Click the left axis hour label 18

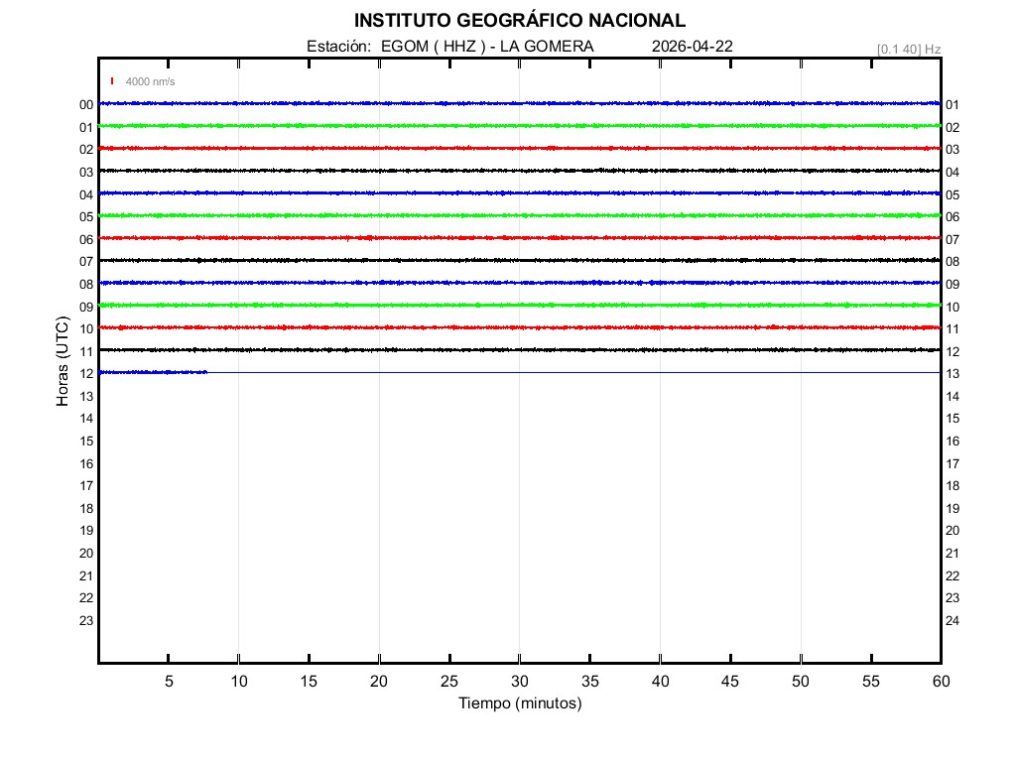click(86, 509)
